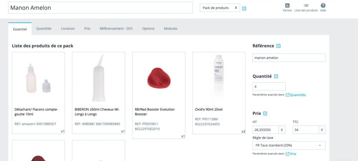
Task: Click help icon next to Référence
Action: pyautogui.click(x=279, y=46)
